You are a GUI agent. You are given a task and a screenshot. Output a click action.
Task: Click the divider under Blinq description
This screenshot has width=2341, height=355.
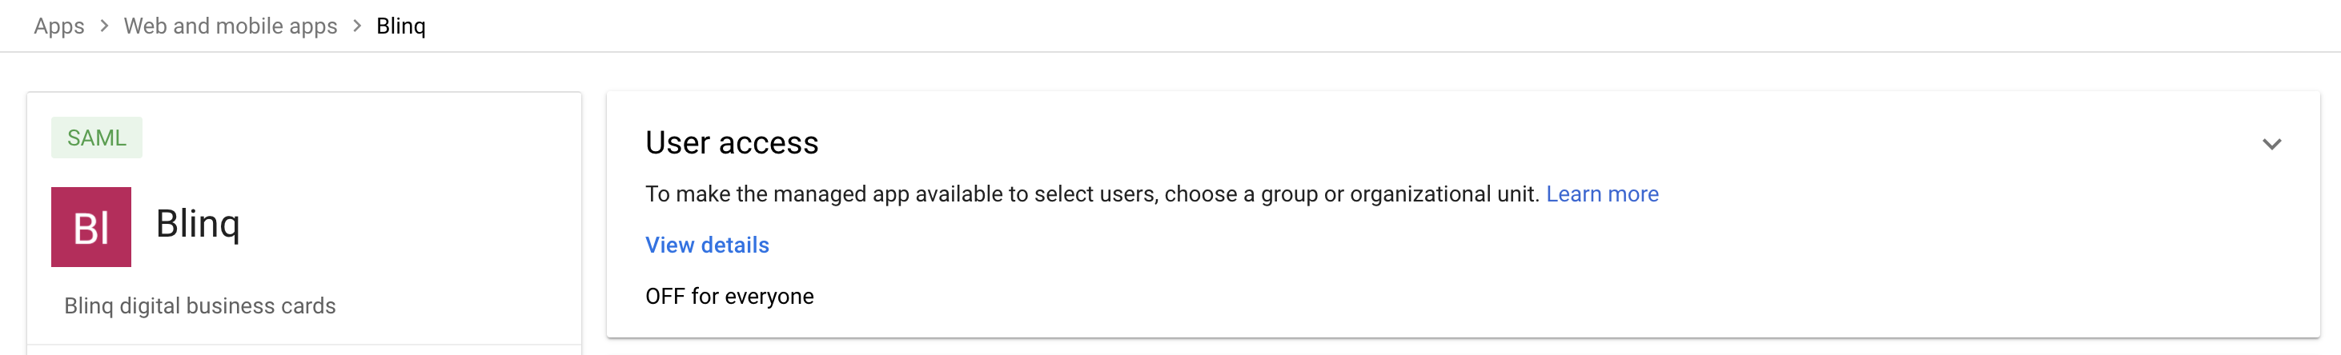(x=304, y=344)
